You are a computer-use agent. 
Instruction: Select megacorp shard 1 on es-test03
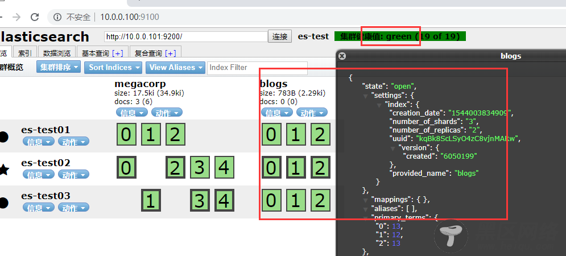pyautogui.click(x=151, y=200)
